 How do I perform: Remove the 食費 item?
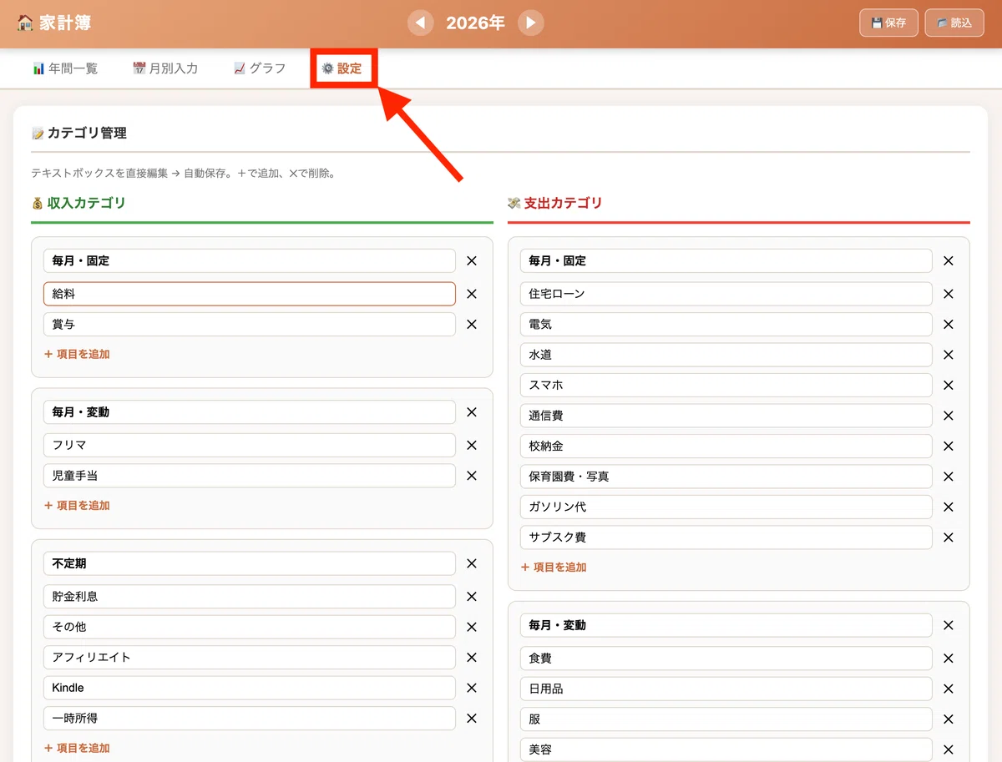[949, 659]
